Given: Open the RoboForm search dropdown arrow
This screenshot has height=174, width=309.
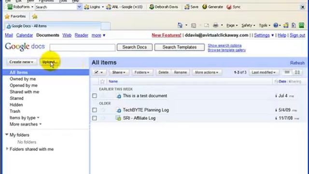Looking at the screenshot, I should [x=79, y=7].
